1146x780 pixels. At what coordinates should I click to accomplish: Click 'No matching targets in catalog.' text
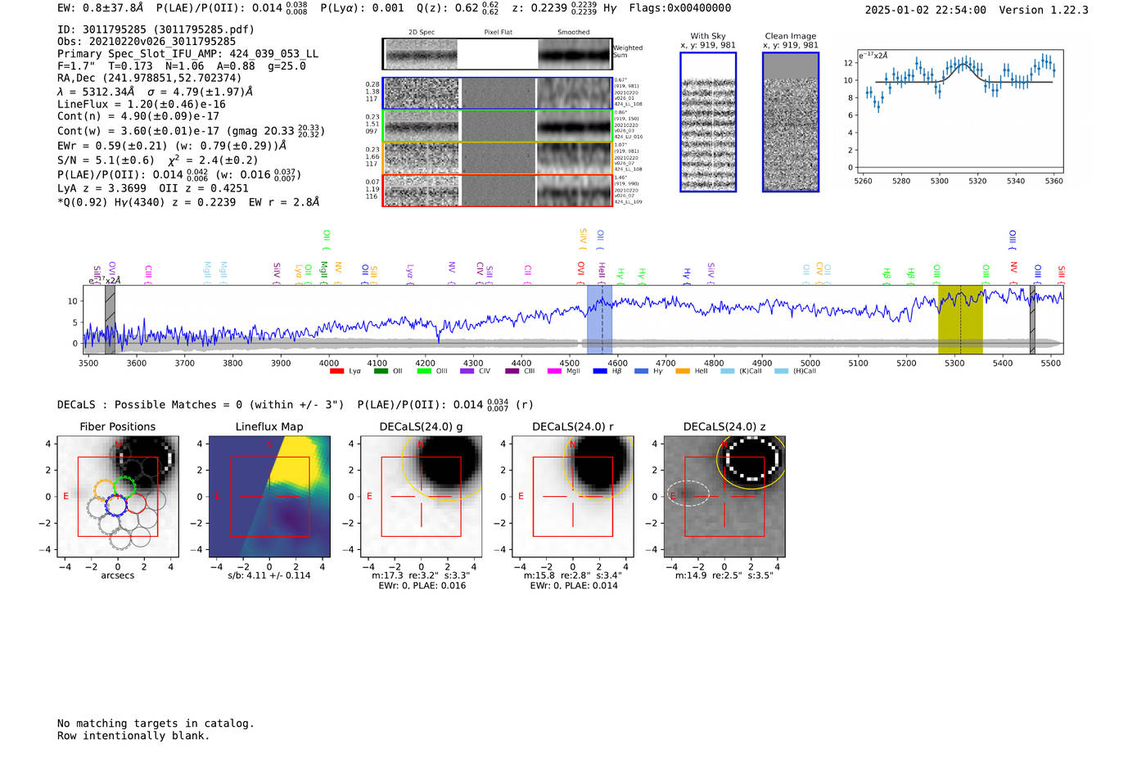156,724
